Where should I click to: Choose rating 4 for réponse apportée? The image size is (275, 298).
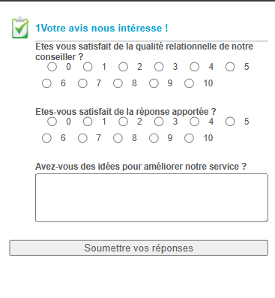click(x=195, y=122)
